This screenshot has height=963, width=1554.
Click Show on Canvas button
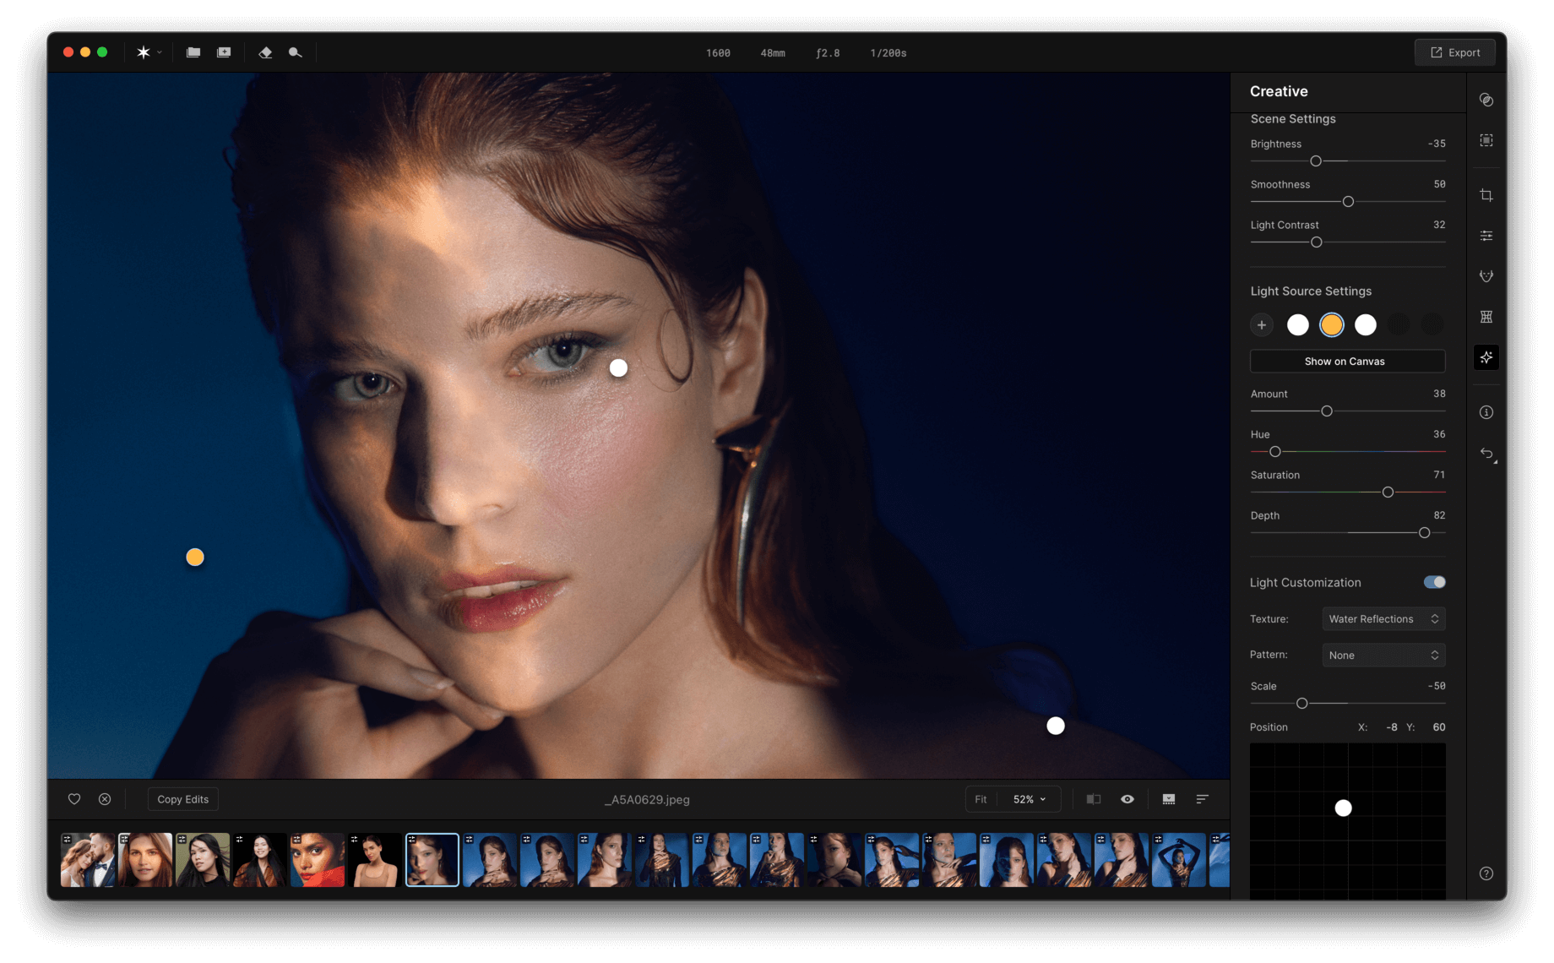point(1348,362)
